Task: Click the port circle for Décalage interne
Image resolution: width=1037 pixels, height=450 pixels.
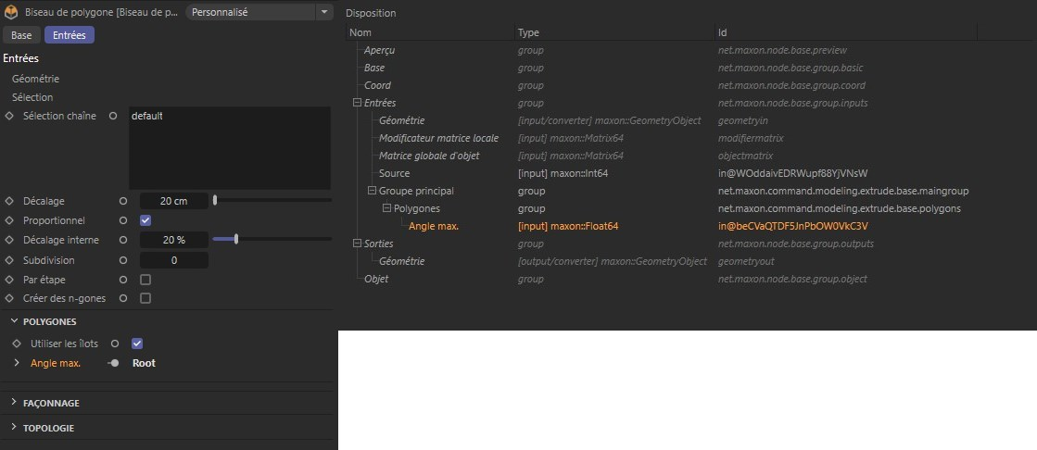Action: coord(123,240)
